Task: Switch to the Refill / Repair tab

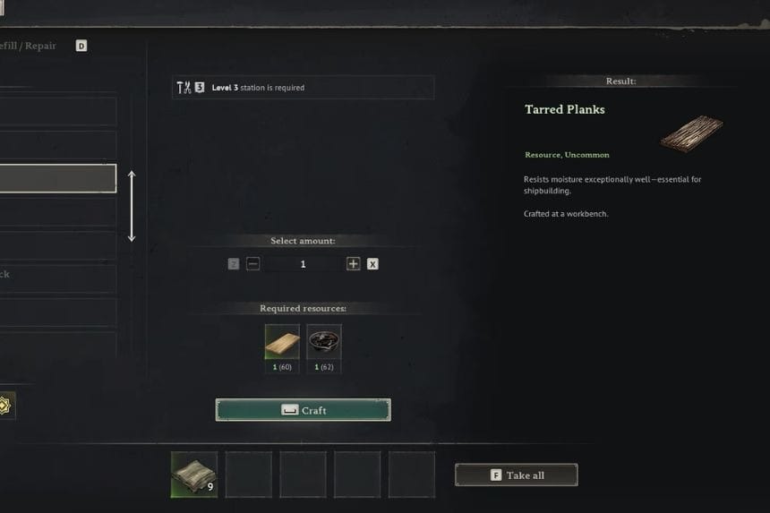Action: pos(28,46)
